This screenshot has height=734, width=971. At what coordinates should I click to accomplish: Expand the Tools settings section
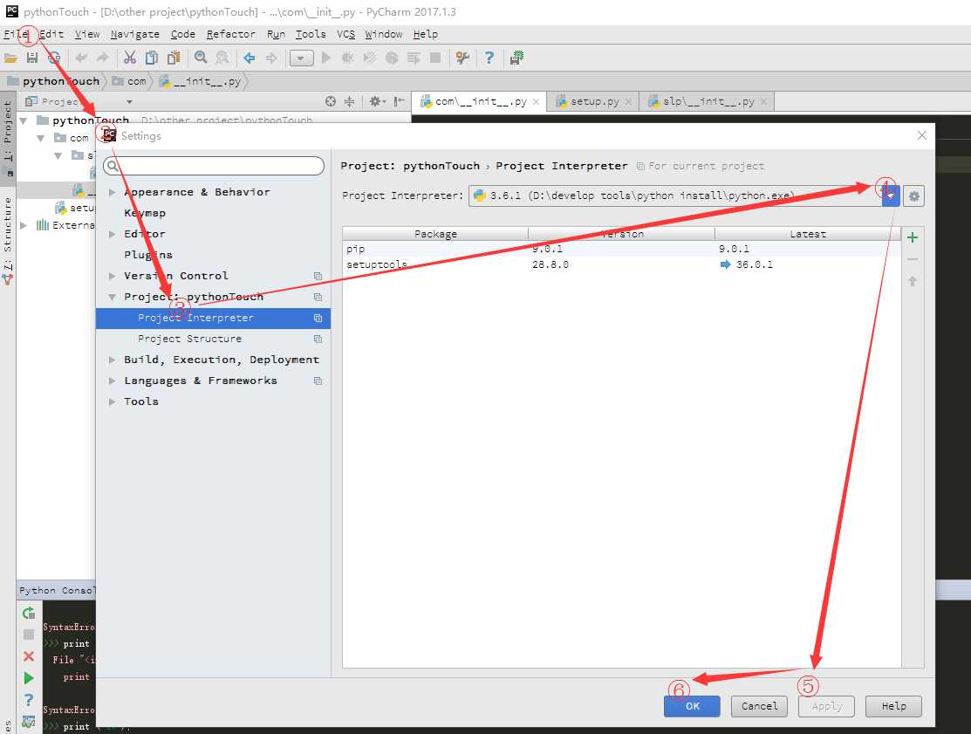tap(112, 402)
